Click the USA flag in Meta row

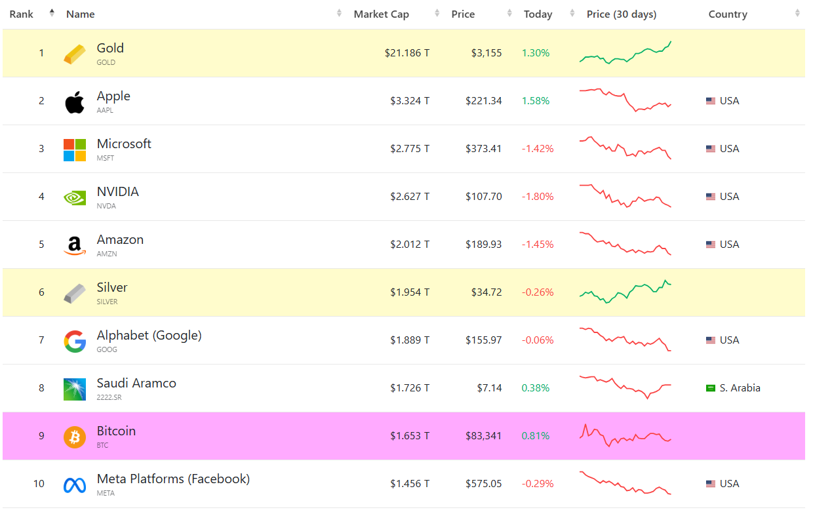click(x=711, y=484)
